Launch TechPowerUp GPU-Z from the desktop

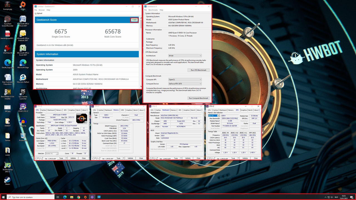(8, 167)
